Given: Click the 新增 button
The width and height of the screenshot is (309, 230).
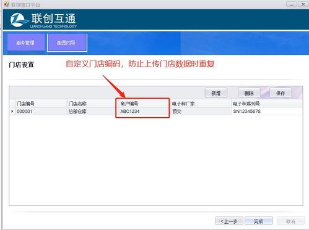Looking at the screenshot, I should click(216, 93).
